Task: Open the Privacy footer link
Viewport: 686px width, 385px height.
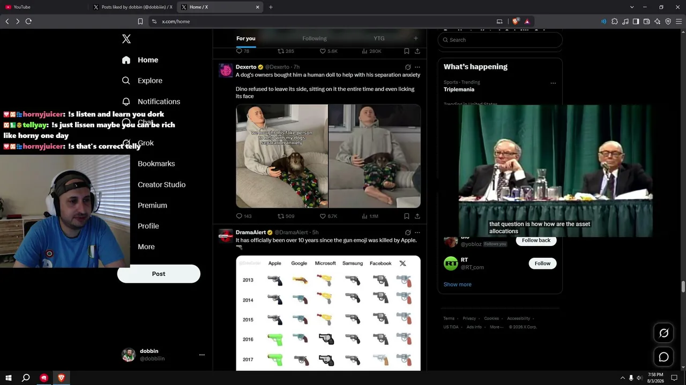Action: click(469, 319)
